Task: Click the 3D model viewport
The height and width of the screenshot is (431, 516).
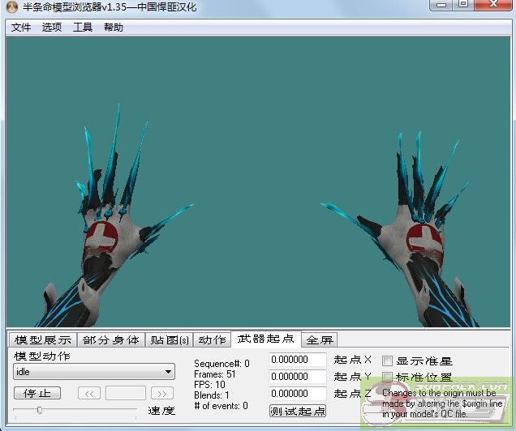Action: tap(258, 181)
